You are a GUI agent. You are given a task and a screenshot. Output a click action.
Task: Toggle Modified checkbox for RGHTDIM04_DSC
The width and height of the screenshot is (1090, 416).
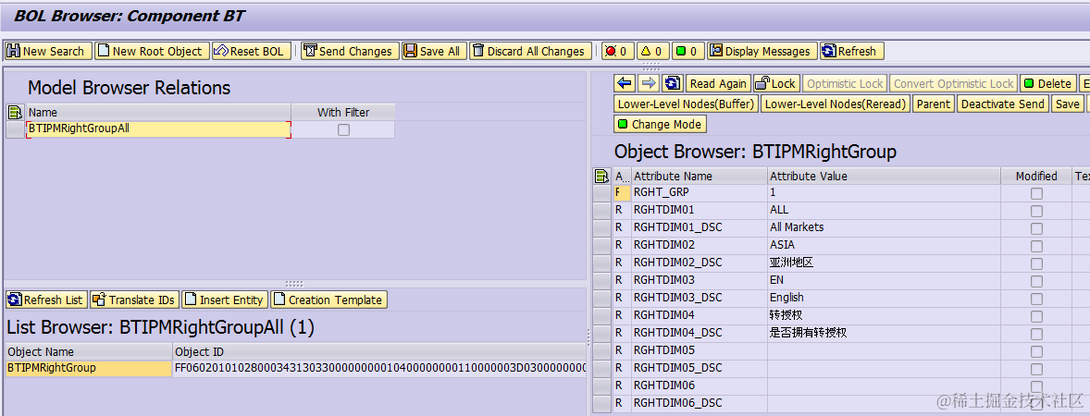point(1036,334)
